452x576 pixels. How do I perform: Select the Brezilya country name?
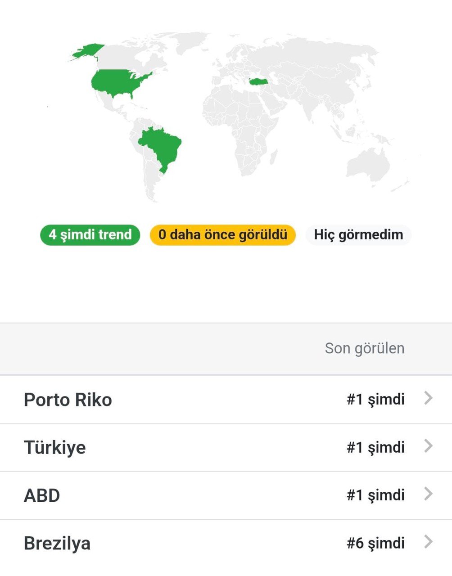click(57, 543)
